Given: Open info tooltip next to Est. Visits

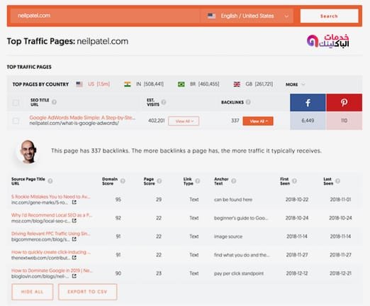Looking at the screenshot, I should point(164,102).
